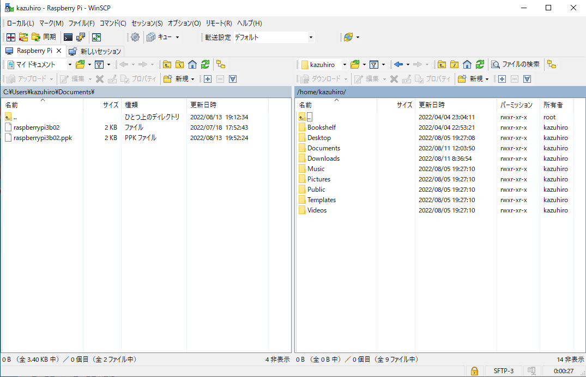586x377 pixels.
Task: Open in PuTTY icon
Action: click(x=81, y=38)
